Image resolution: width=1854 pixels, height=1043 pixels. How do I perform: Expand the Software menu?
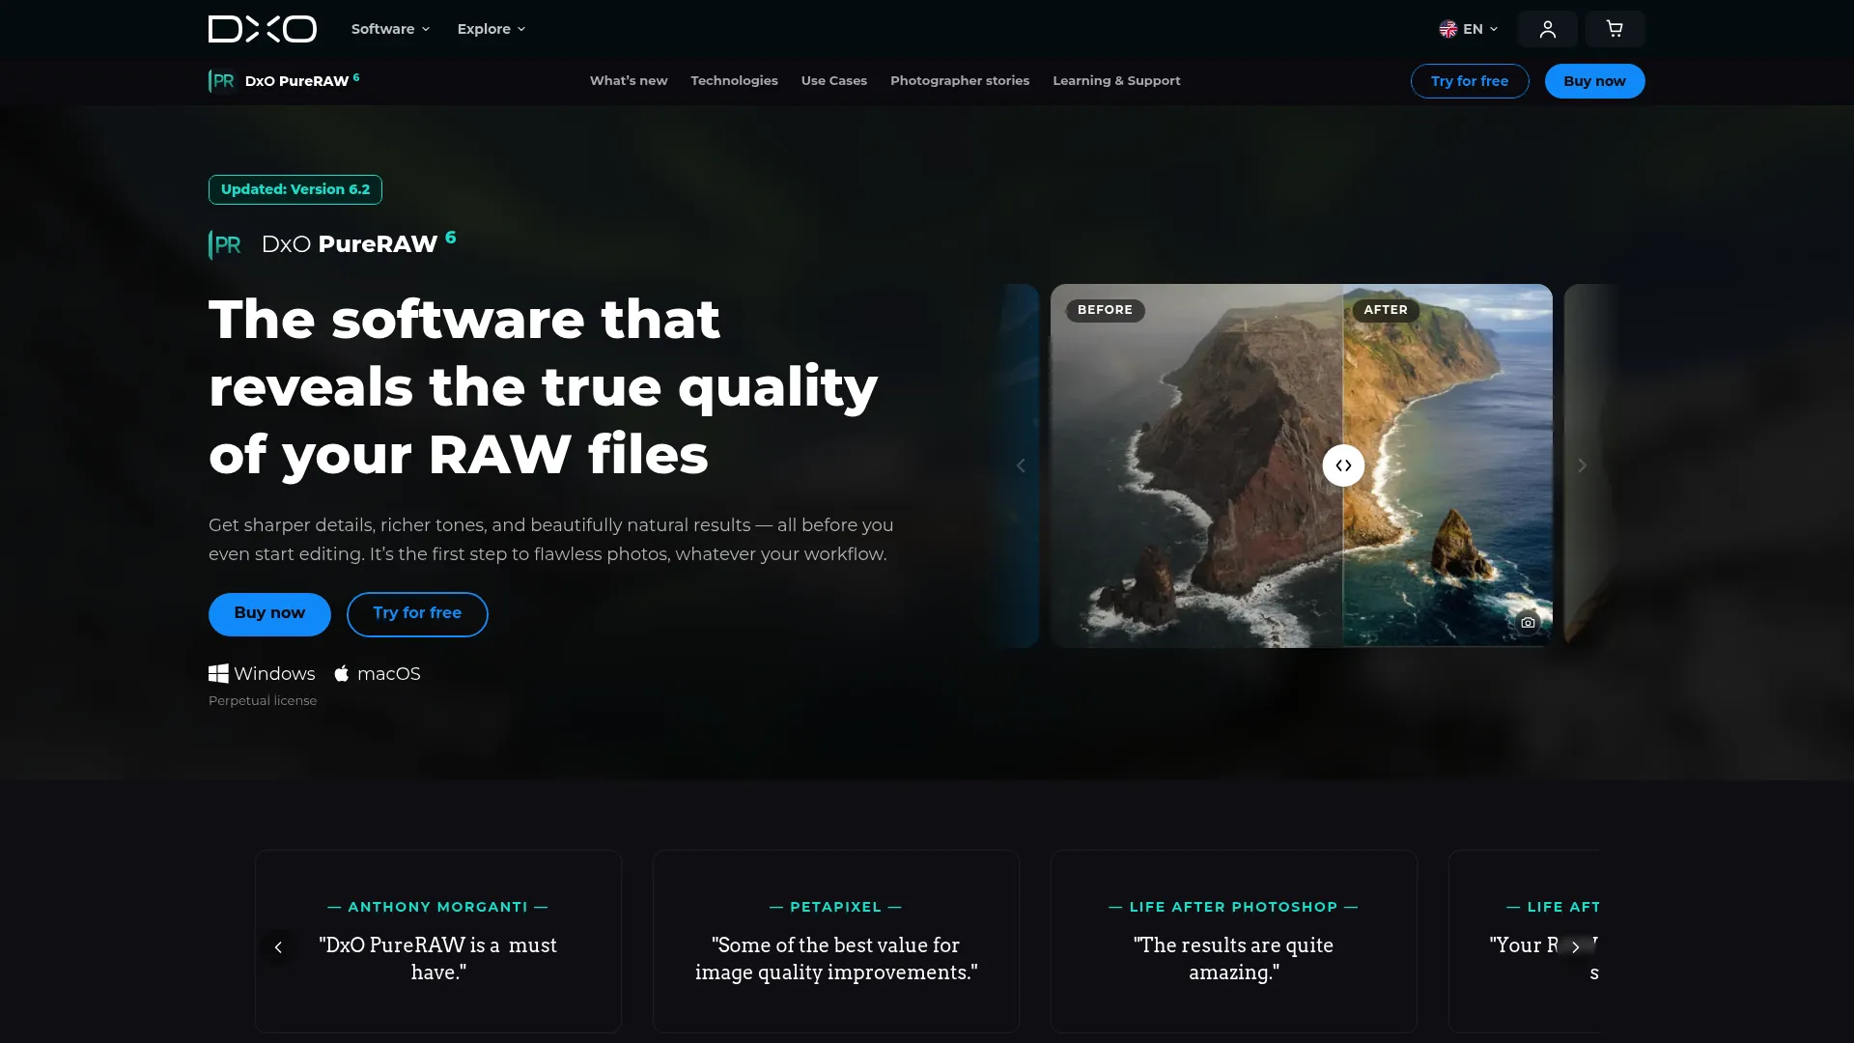point(390,29)
